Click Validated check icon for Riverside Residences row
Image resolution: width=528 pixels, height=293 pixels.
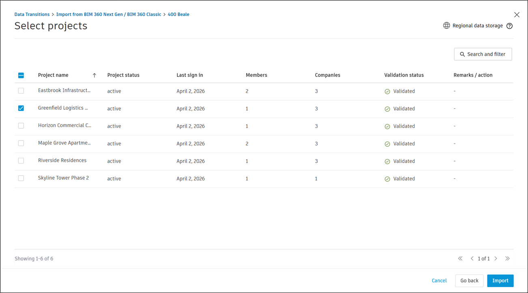(387, 161)
